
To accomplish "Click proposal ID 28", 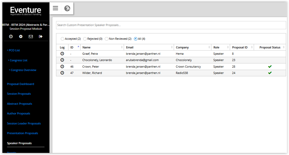I will (x=233, y=67).
